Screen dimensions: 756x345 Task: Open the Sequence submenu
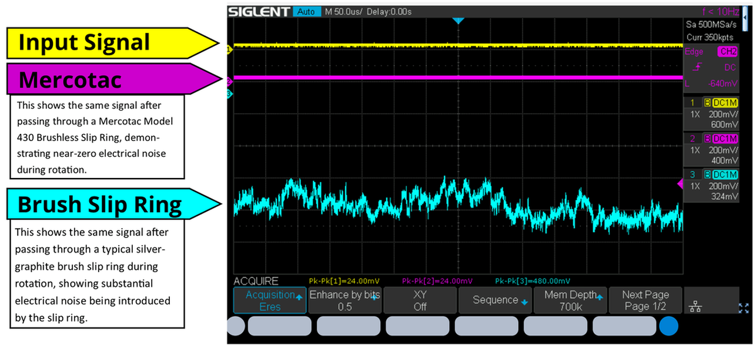click(x=495, y=300)
